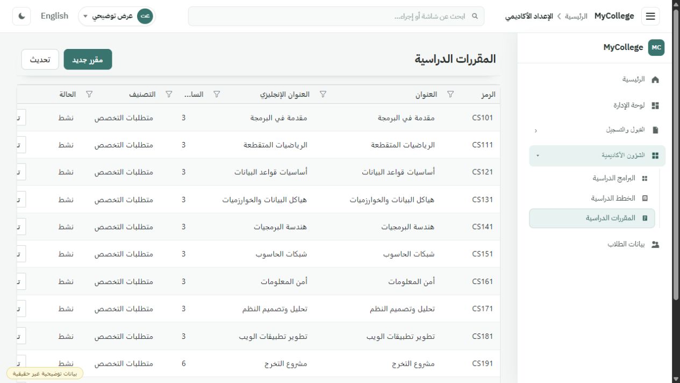The width and height of the screenshot is (680, 383).
Task: Select the CS181 code cell
Action: click(483, 336)
